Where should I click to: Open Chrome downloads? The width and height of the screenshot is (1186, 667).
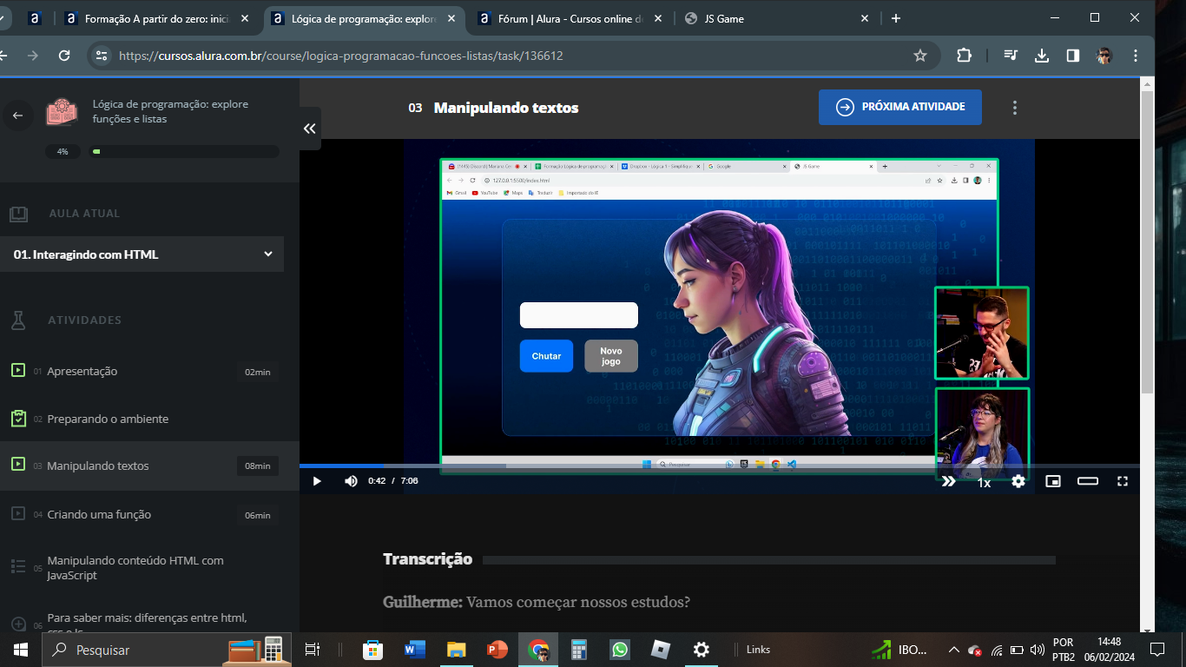(1042, 56)
